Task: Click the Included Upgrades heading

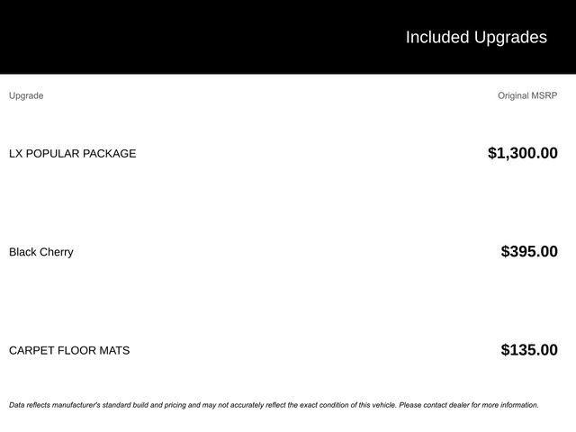Action: [x=476, y=37]
